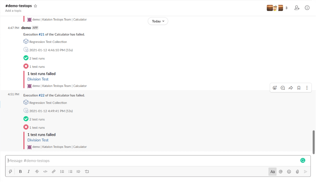Click the APP badge beside demo

(35, 28)
